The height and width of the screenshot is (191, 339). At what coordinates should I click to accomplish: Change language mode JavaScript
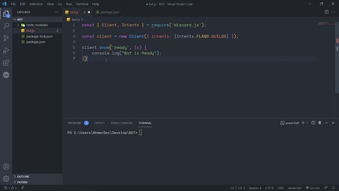(x=295, y=188)
